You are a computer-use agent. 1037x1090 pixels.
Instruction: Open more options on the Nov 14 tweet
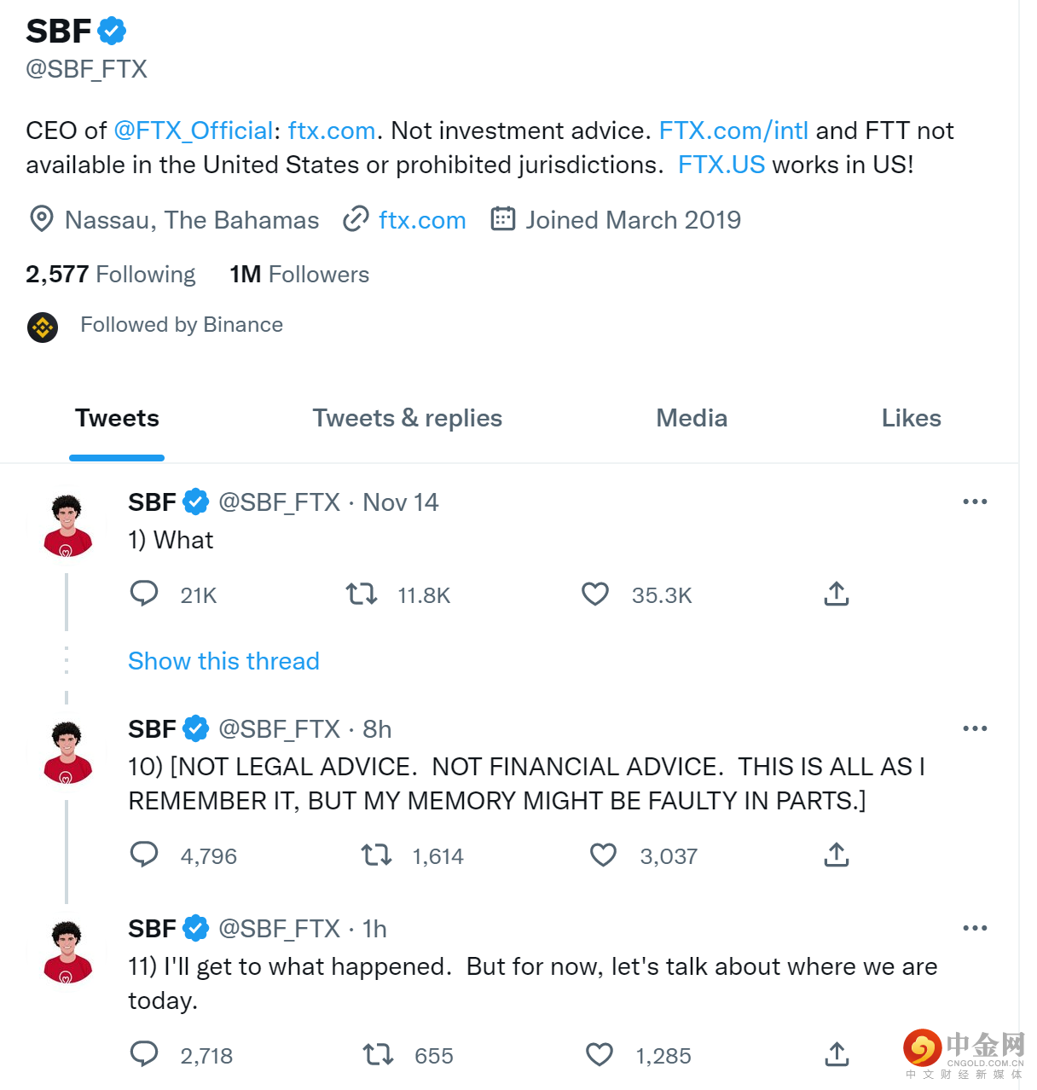pos(975,502)
